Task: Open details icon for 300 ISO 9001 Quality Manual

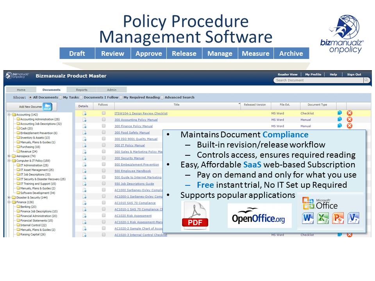Action: click(84, 139)
